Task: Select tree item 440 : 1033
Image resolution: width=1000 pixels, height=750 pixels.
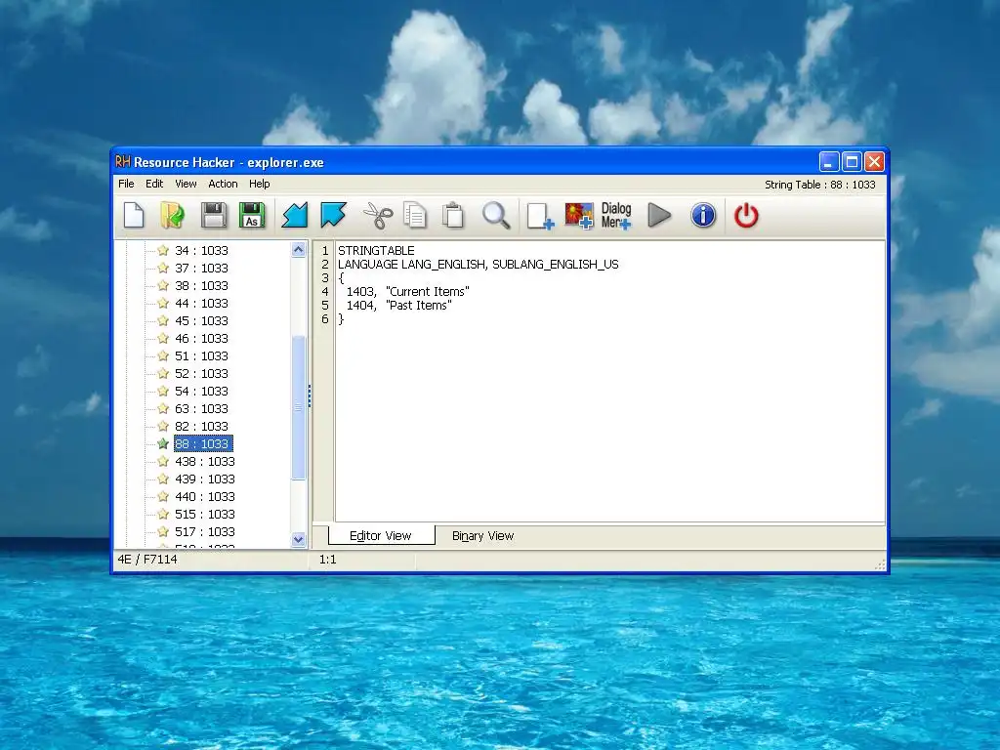Action: click(205, 496)
